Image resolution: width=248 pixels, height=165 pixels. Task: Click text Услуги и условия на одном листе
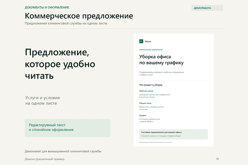coord(42,101)
